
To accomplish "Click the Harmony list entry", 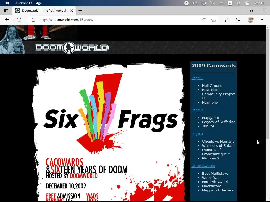I will tap(210, 102).
